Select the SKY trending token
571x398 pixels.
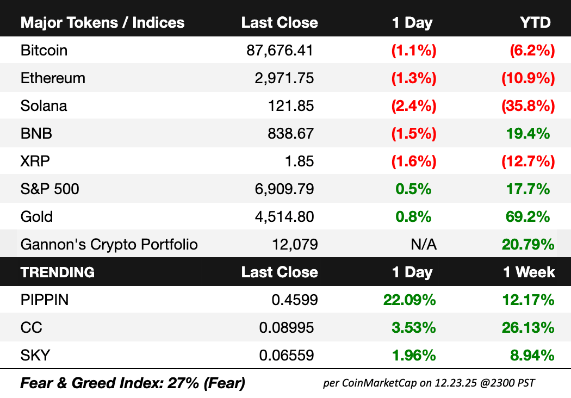pos(35,355)
